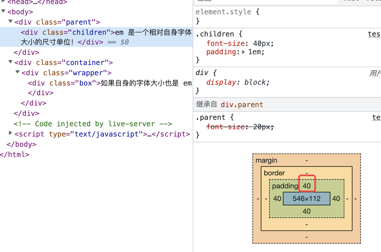Click the .children selector text
The image size is (381, 252).
215,34
